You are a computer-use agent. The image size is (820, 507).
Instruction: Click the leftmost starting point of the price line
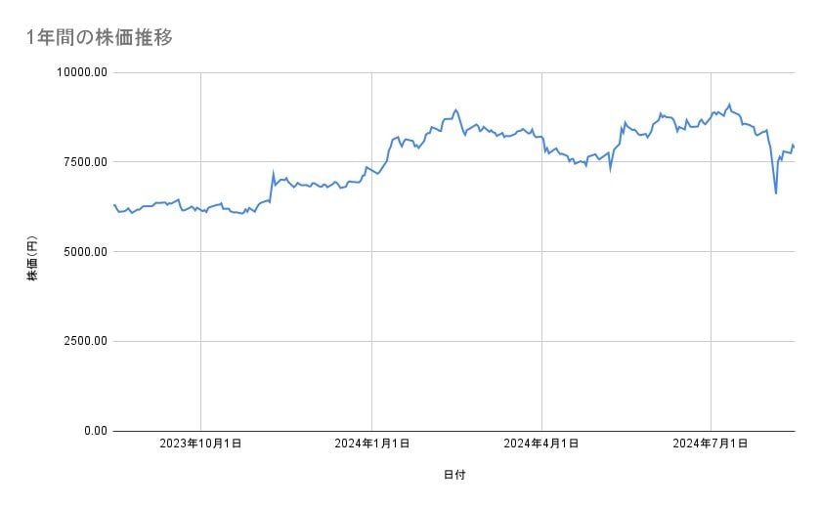(x=114, y=205)
